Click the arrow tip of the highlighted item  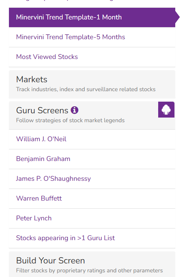coord(178,17)
